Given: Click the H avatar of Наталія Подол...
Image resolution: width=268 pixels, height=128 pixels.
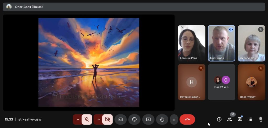Looking at the screenshot, I should pyautogui.click(x=192, y=82).
